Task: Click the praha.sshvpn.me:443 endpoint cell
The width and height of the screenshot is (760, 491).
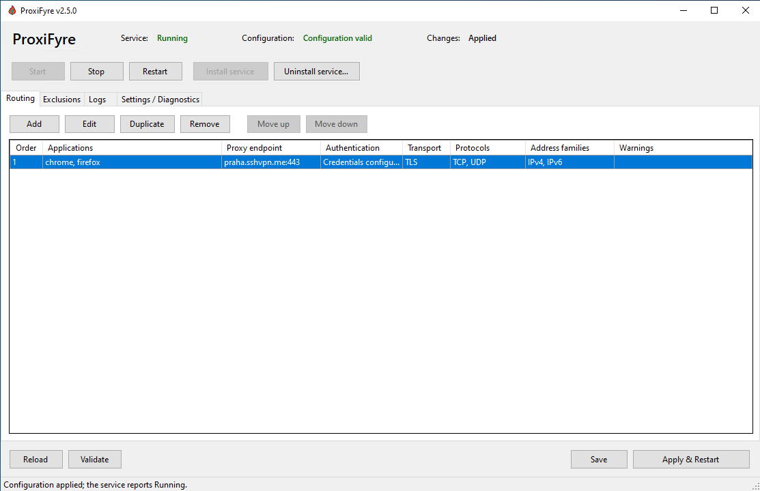Action: [271, 162]
